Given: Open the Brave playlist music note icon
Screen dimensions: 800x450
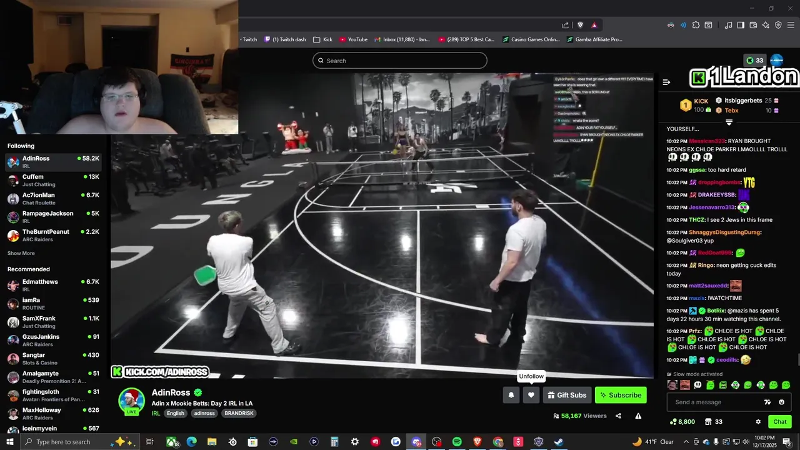Looking at the screenshot, I should (728, 25).
